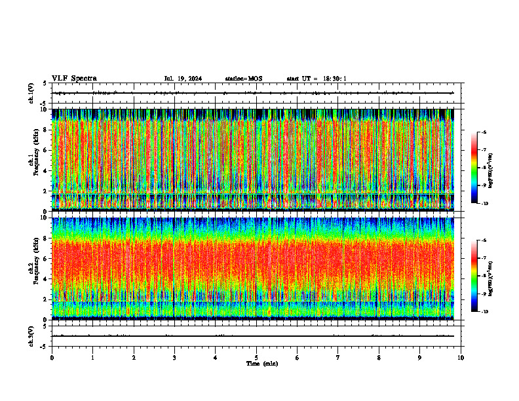Click inside the ch.2 spectrogram panel
This screenshot has width=519, height=401.
point(253,269)
